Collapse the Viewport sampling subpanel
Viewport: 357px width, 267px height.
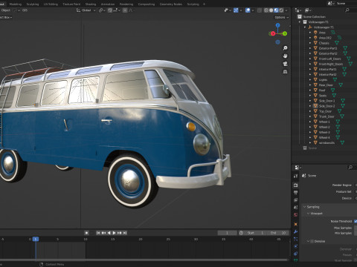pyautogui.click(x=308, y=214)
